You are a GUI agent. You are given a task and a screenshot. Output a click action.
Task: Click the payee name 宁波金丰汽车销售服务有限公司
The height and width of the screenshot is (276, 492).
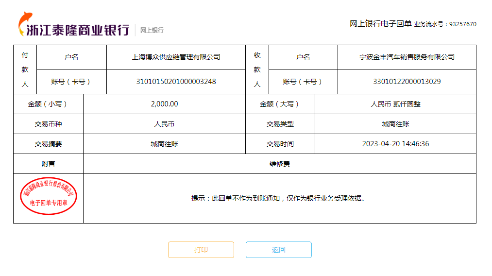[x=407, y=57]
